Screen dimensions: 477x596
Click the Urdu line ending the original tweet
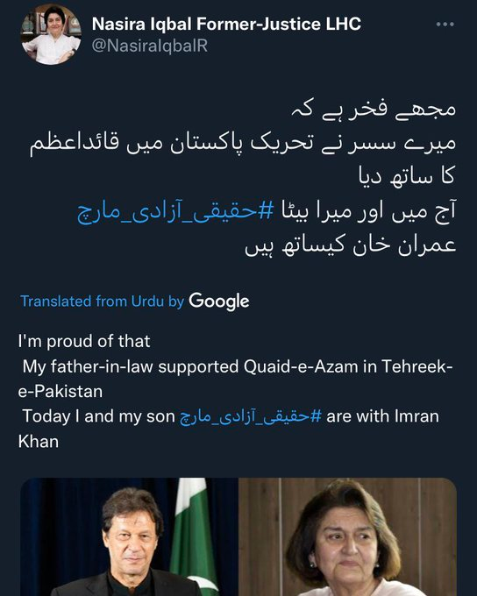coord(351,245)
